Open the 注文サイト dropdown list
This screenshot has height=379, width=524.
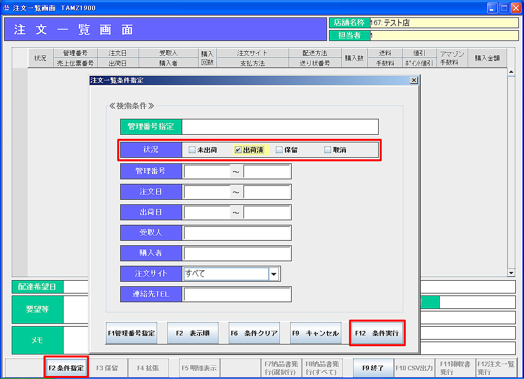tap(274, 274)
